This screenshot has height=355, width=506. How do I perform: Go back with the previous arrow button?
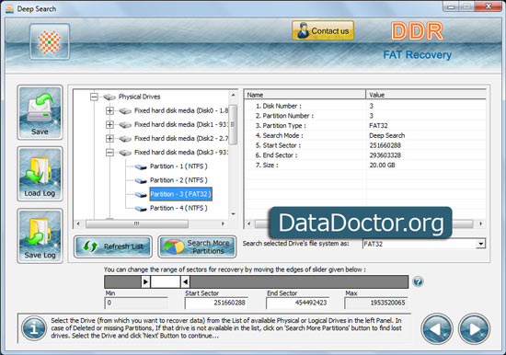click(x=437, y=329)
